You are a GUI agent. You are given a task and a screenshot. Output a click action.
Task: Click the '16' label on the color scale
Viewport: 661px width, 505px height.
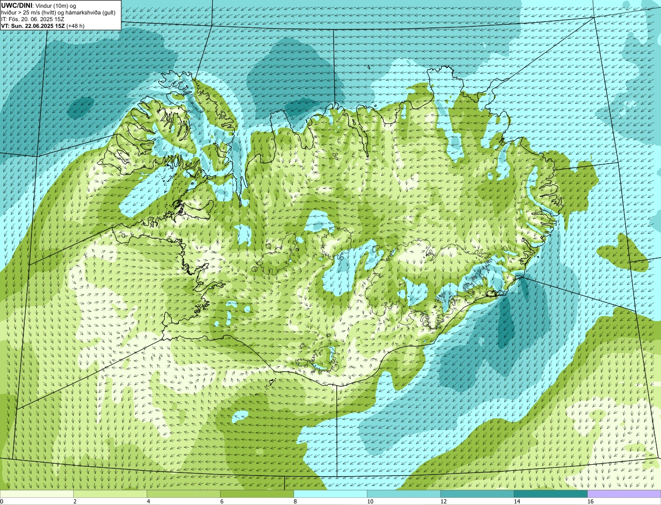click(x=590, y=501)
